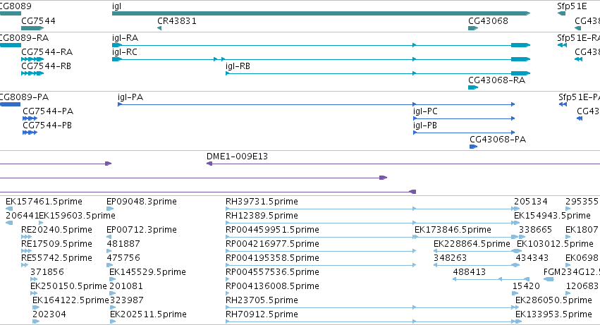Screen dimensions: 600x325
Task: Click the CG43068-PA protein glyph
Action: pyautogui.click(x=473, y=147)
